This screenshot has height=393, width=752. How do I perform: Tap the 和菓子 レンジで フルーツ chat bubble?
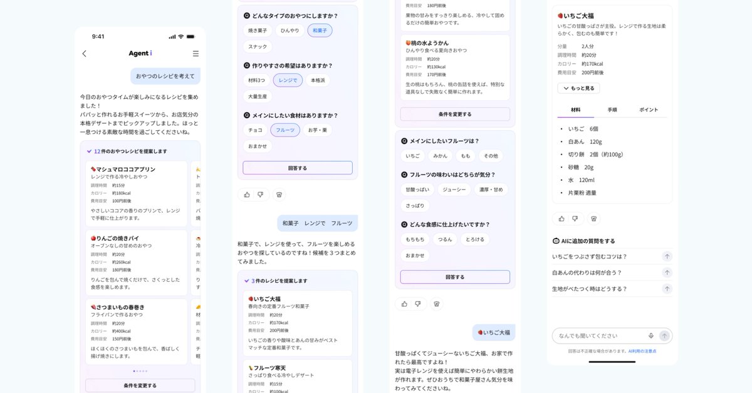pyautogui.click(x=318, y=223)
